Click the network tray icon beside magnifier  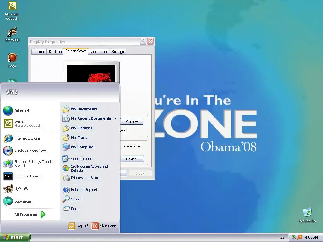coord(294,237)
